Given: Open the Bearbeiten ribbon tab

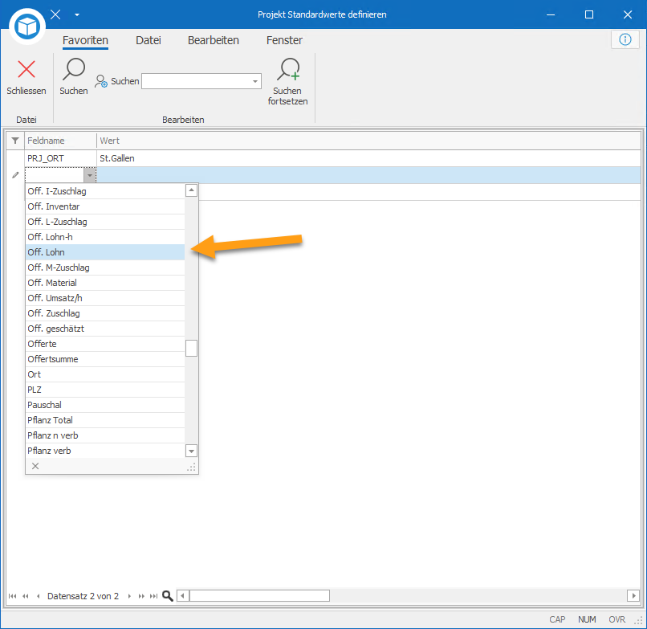Looking at the screenshot, I should [214, 40].
